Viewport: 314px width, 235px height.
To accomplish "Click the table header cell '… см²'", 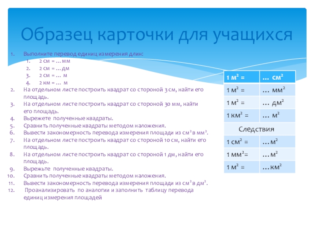I will [x=277, y=77].
